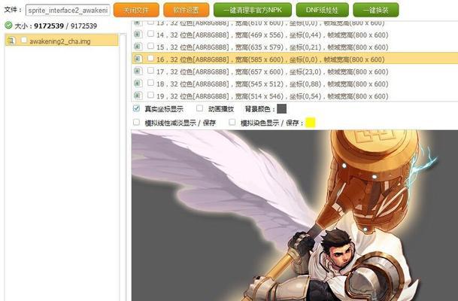Click the image icon of frame 19 row
Image resolution: width=458 pixels, height=301 pixels.
[138, 96]
